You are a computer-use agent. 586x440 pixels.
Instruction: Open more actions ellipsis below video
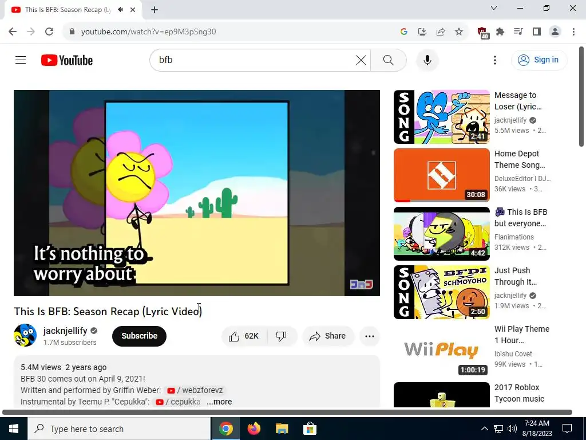[370, 336]
